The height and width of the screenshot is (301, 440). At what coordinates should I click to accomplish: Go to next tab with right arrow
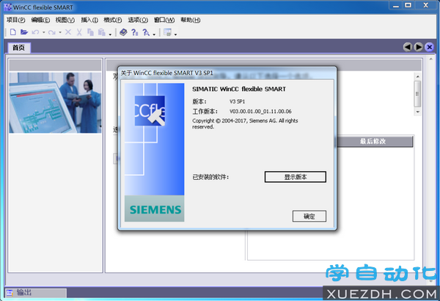[x=418, y=47]
